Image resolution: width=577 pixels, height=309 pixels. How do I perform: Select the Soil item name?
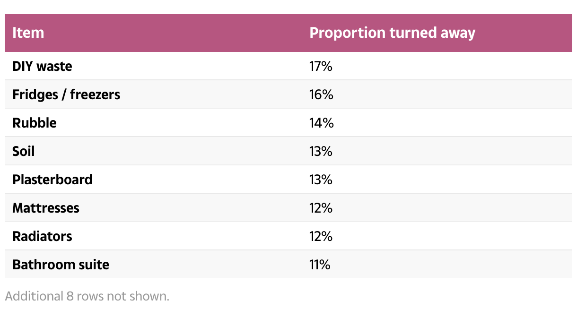coord(24,151)
